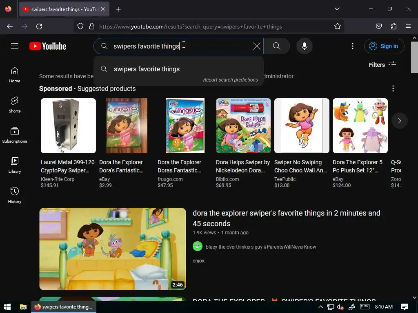Open the Laurel Metal CryptoPay Swiper product image

68,126
